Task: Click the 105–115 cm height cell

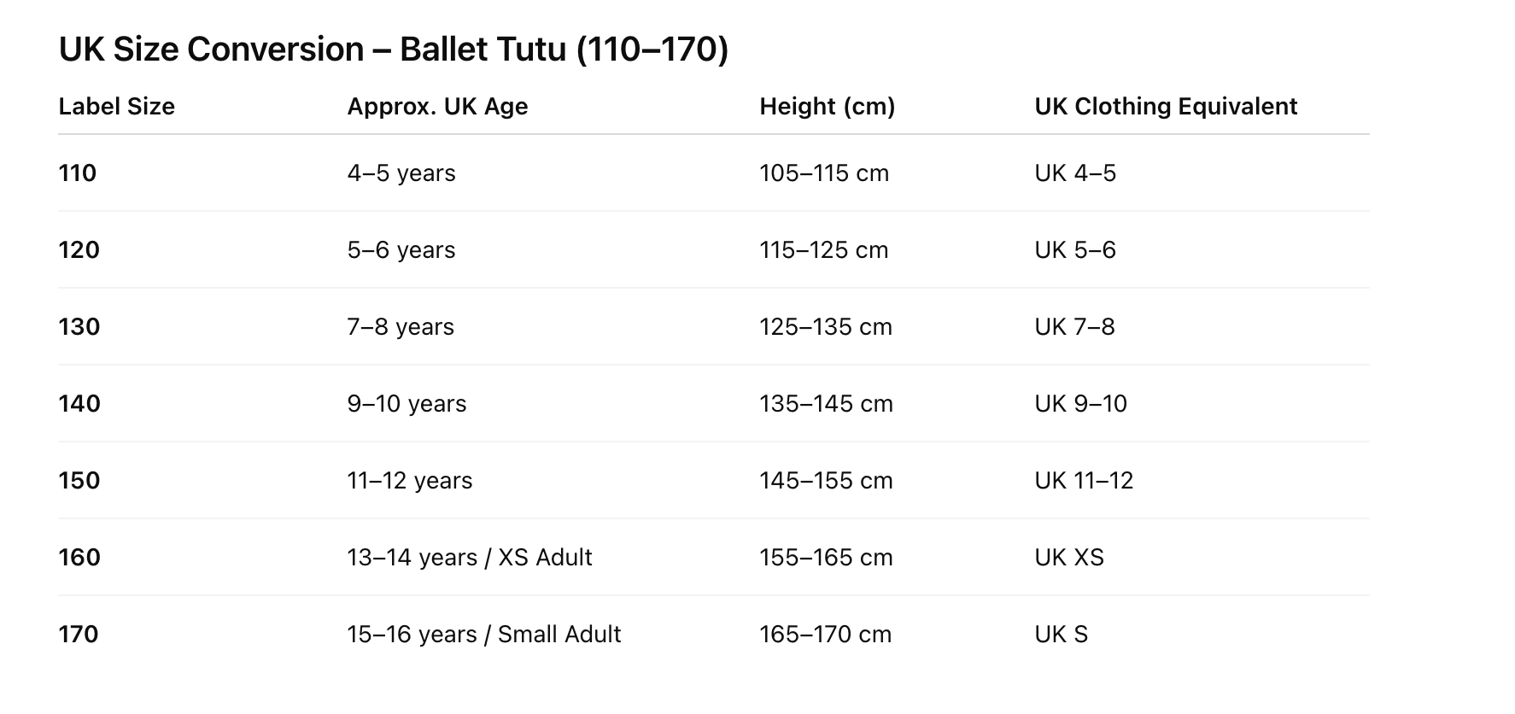Action: click(823, 173)
